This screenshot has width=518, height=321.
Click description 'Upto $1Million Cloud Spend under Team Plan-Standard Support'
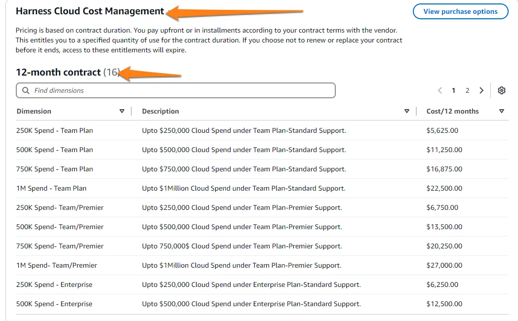[244, 188]
